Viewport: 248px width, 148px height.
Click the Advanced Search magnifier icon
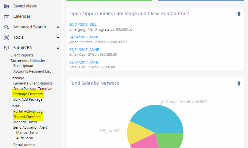pos(6,27)
